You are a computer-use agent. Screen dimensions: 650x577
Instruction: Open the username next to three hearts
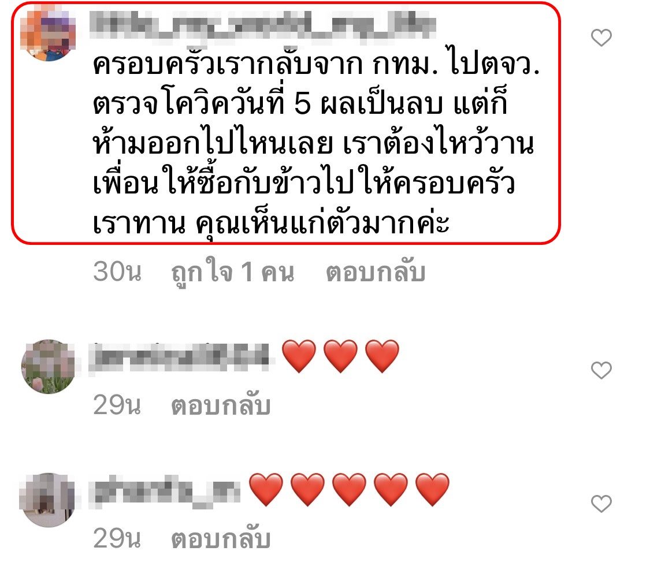pyautogui.click(x=181, y=358)
